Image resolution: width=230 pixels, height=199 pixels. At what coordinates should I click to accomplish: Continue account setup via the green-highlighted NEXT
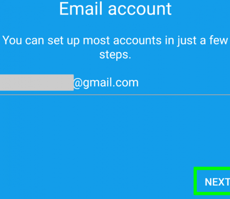[x=213, y=181]
